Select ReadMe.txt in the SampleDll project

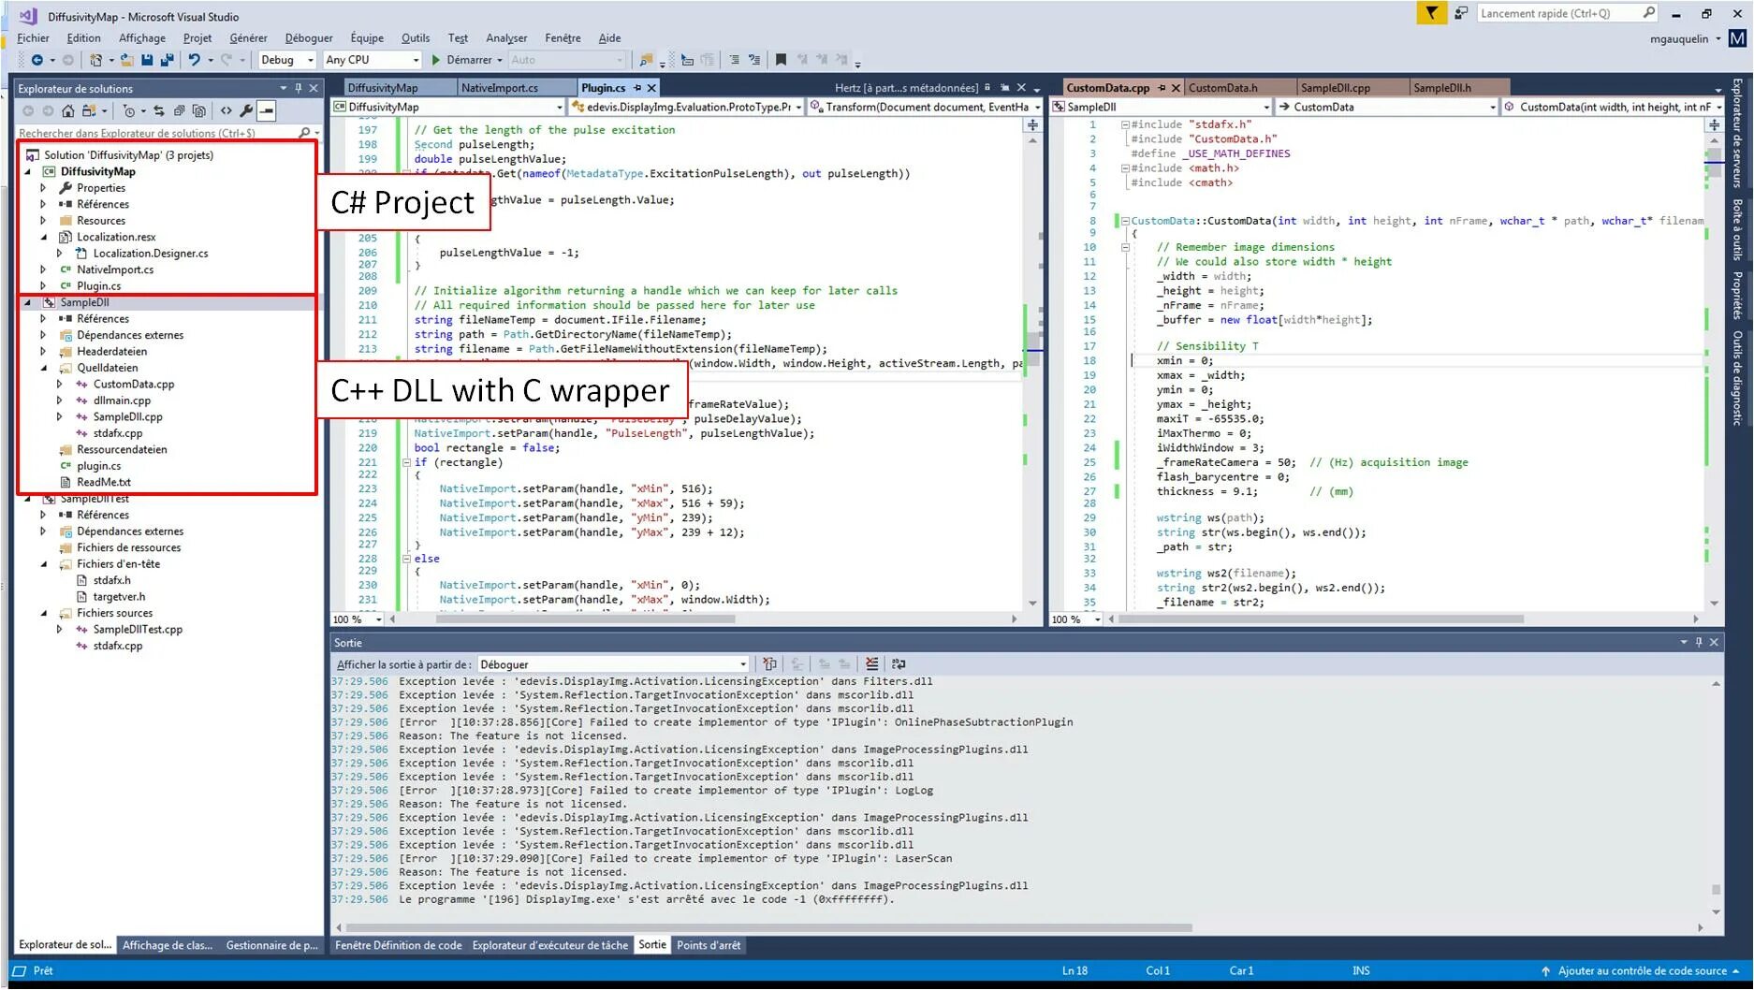tap(104, 483)
